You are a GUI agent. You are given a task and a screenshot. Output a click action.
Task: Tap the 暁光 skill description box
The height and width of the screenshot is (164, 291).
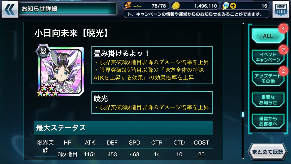coord(152,102)
